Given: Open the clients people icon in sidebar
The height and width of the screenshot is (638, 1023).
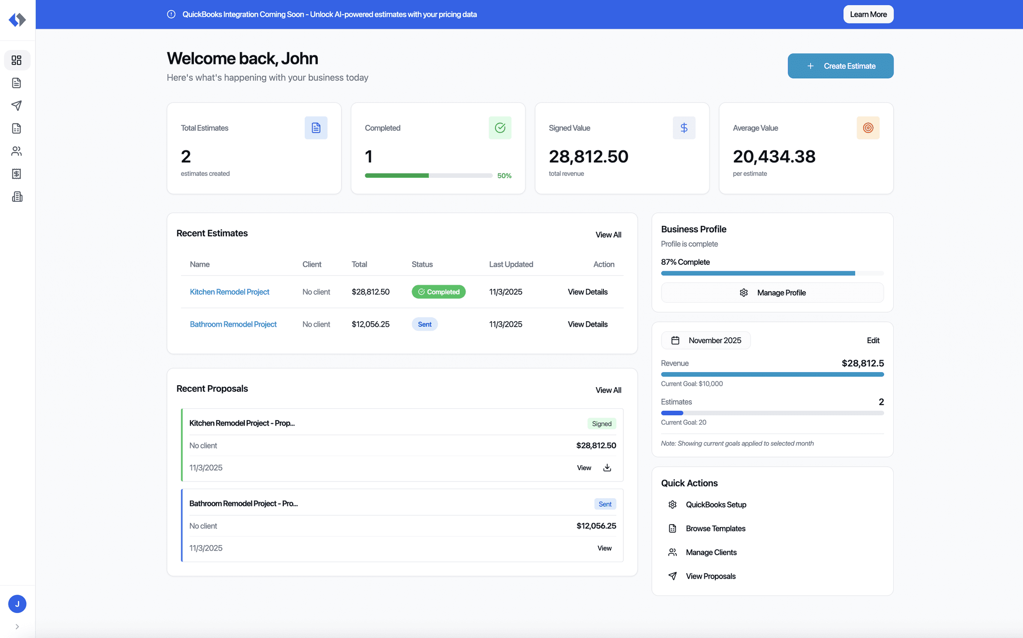Looking at the screenshot, I should (16, 151).
